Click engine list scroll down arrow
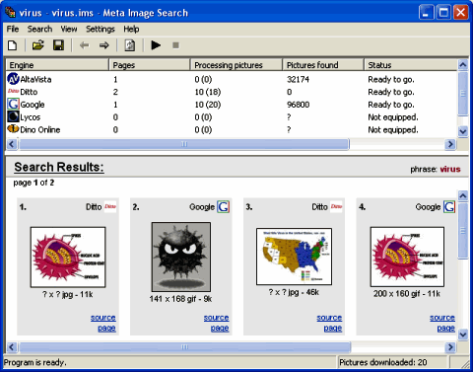Screen dimensions: 473x372 463,131
